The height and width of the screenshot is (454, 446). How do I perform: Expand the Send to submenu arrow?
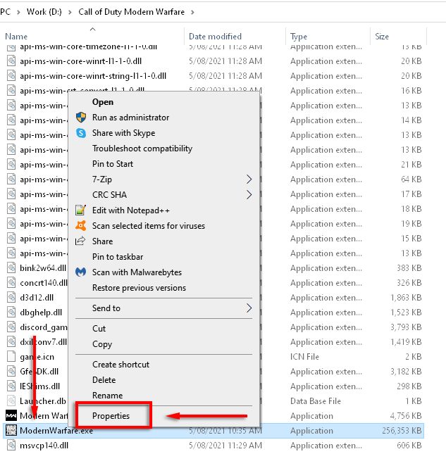249,308
